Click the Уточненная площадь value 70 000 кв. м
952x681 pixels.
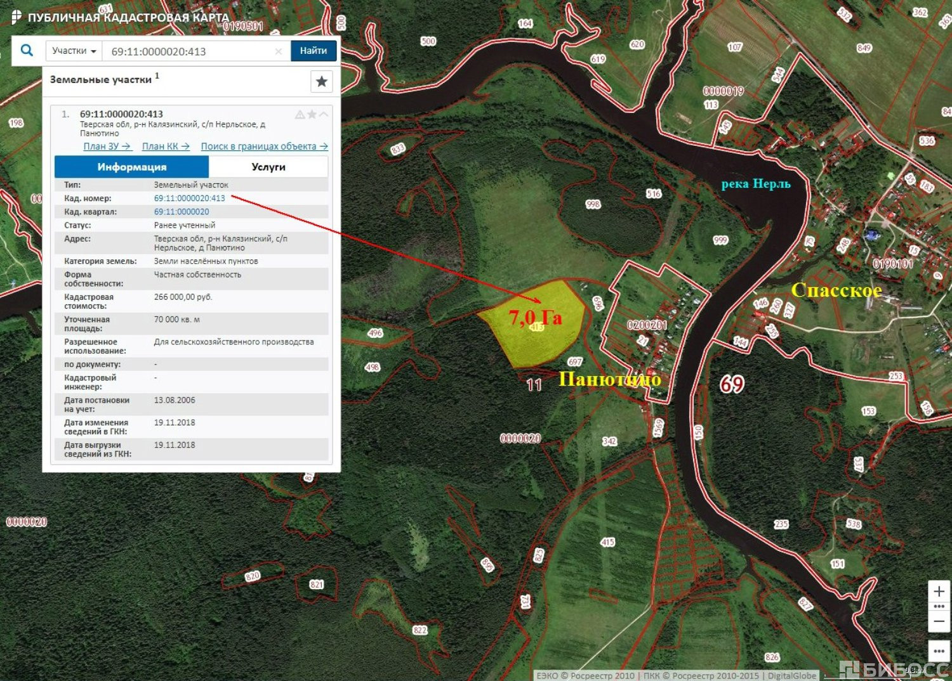click(x=176, y=320)
